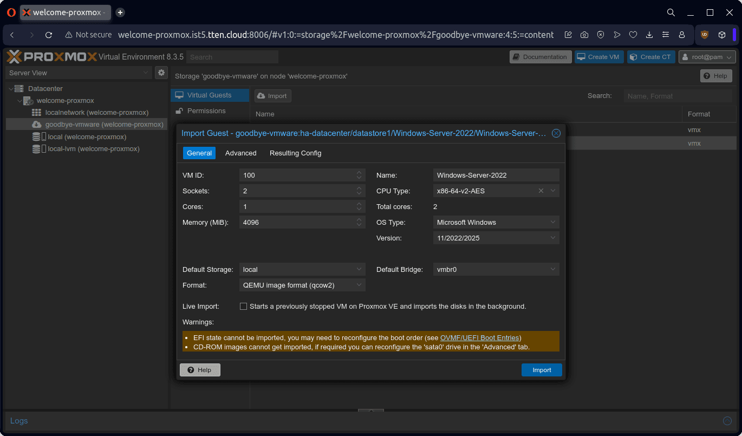The width and height of the screenshot is (742, 436).
Task: Expand the Default Storage dropdown
Action: 360,269
